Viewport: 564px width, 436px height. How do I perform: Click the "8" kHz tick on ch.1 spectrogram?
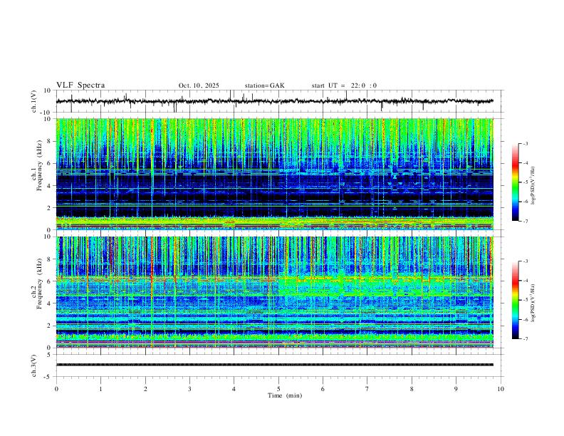pos(50,141)
